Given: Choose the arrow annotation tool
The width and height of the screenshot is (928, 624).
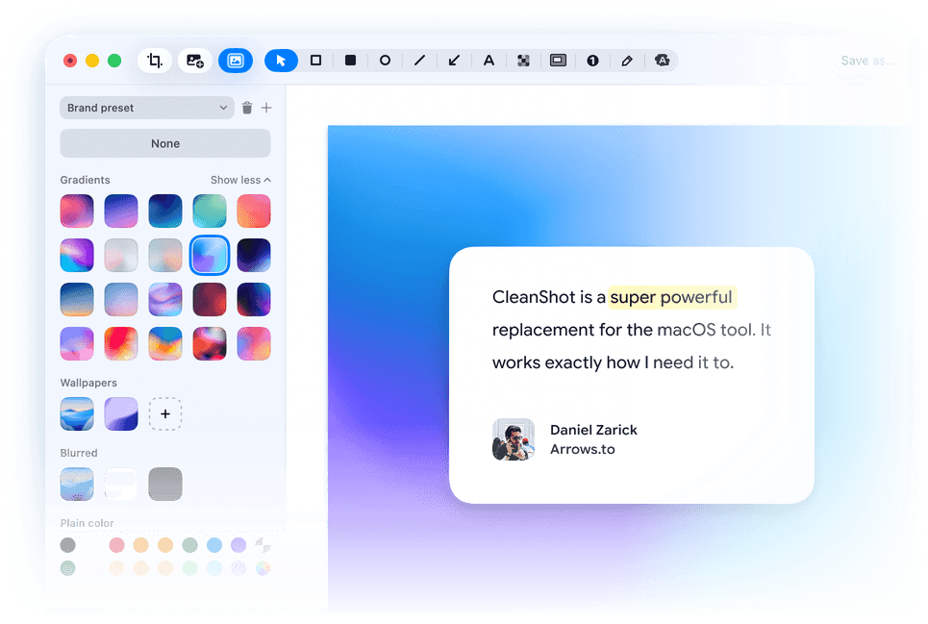Looking at the screenshot, I should point(454,61).
